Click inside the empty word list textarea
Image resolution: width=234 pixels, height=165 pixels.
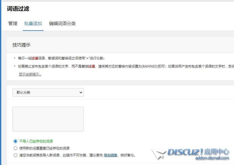(x=48, y=119)
